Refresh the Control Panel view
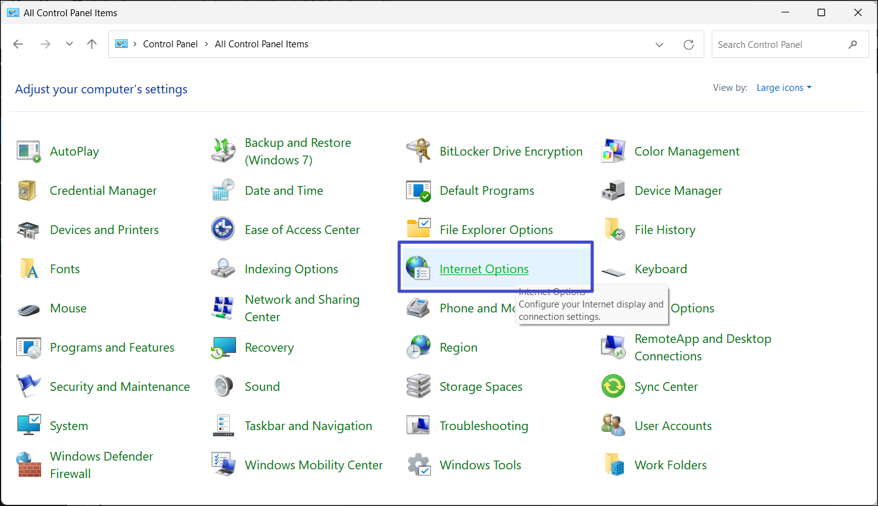This screenshot has width=878, height=506. [x=689, y=45]
